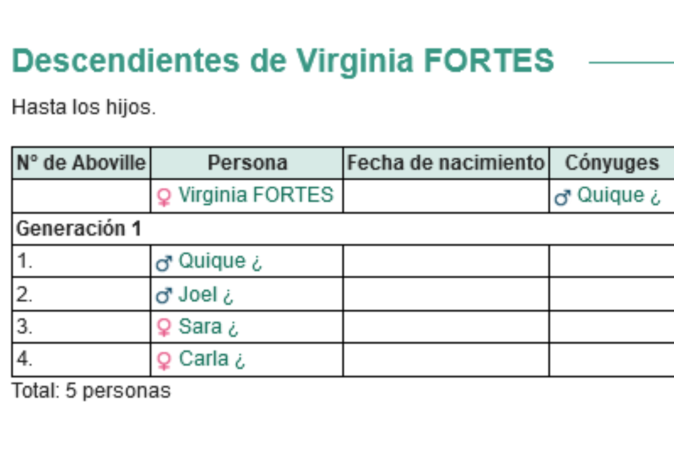Click the male icon beside spouse Quique
Image resolution: width=674 pixels, height=454 pixels.
point(563,197)
